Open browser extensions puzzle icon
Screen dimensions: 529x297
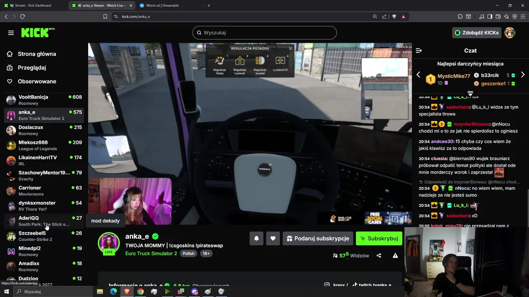coord(460,16)
